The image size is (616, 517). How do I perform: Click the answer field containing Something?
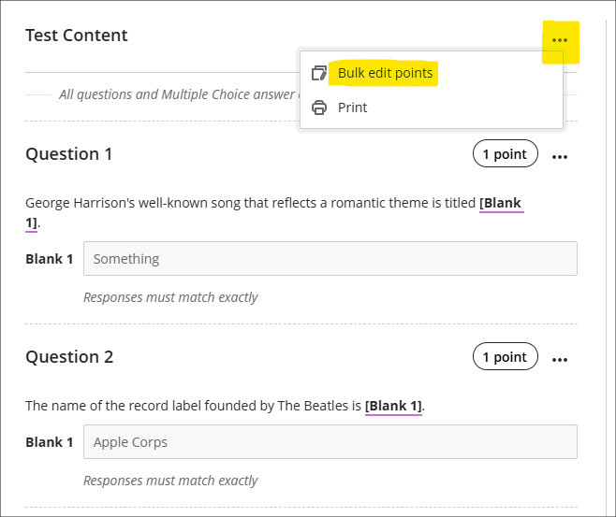[330, 259]
